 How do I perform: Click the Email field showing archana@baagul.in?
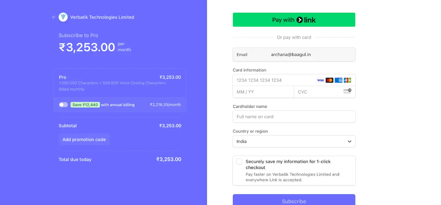coord(294,54)
